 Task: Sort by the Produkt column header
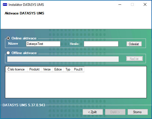(x=34, y=69)
